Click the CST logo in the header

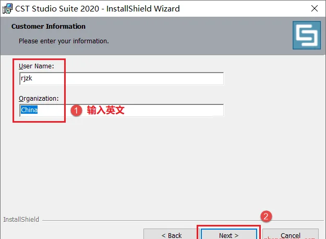pyautogui.click(x=307, y=35)
